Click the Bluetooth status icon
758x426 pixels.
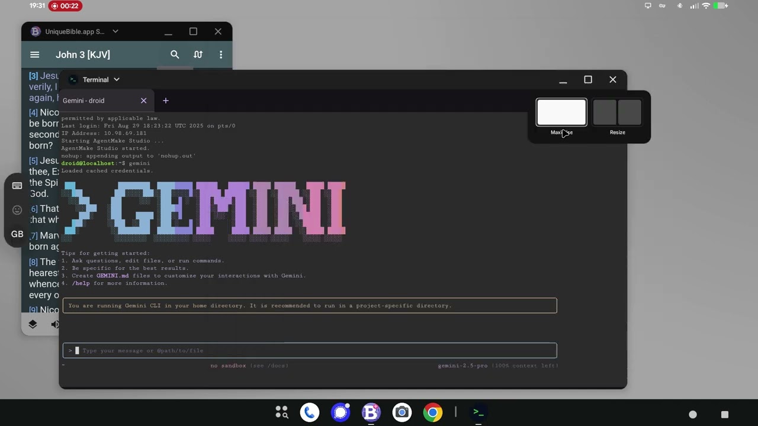(x=680, y=6)
